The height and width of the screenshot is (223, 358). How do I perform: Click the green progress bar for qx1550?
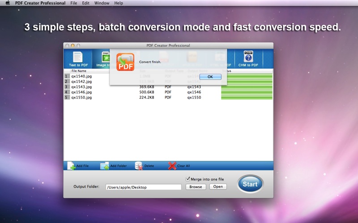coord(247,97)
